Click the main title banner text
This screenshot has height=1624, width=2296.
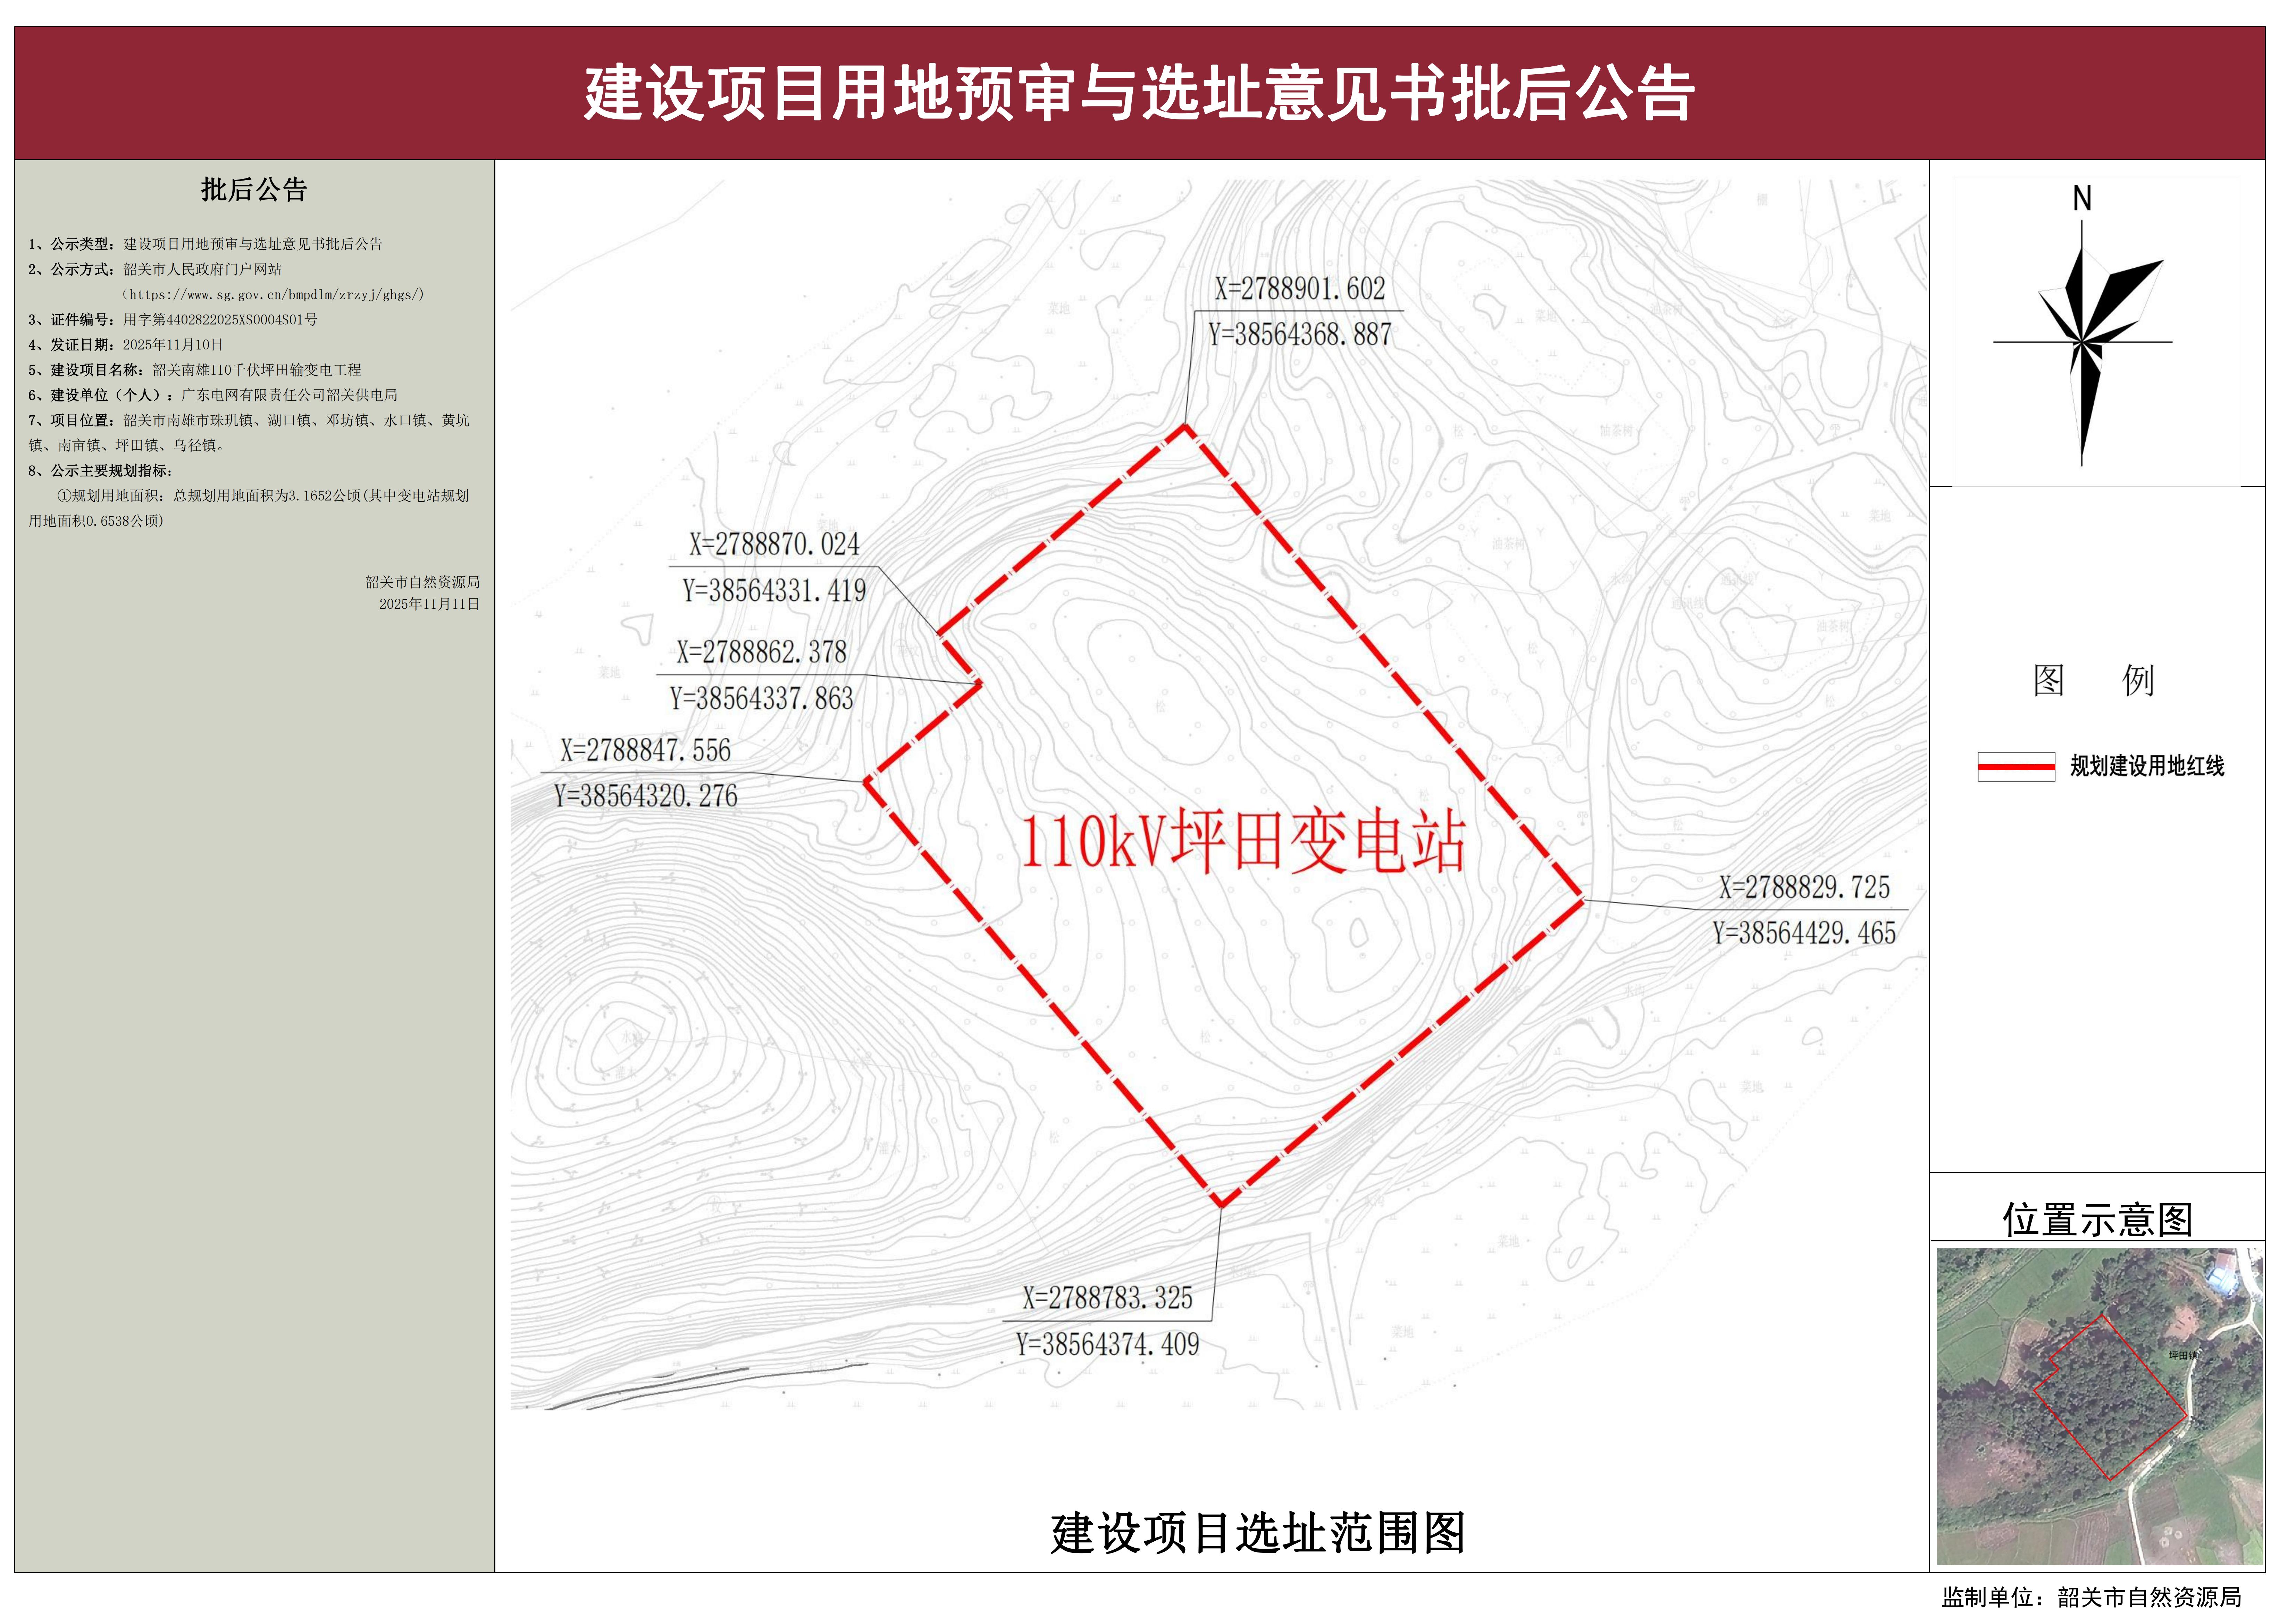point(1148,90)
